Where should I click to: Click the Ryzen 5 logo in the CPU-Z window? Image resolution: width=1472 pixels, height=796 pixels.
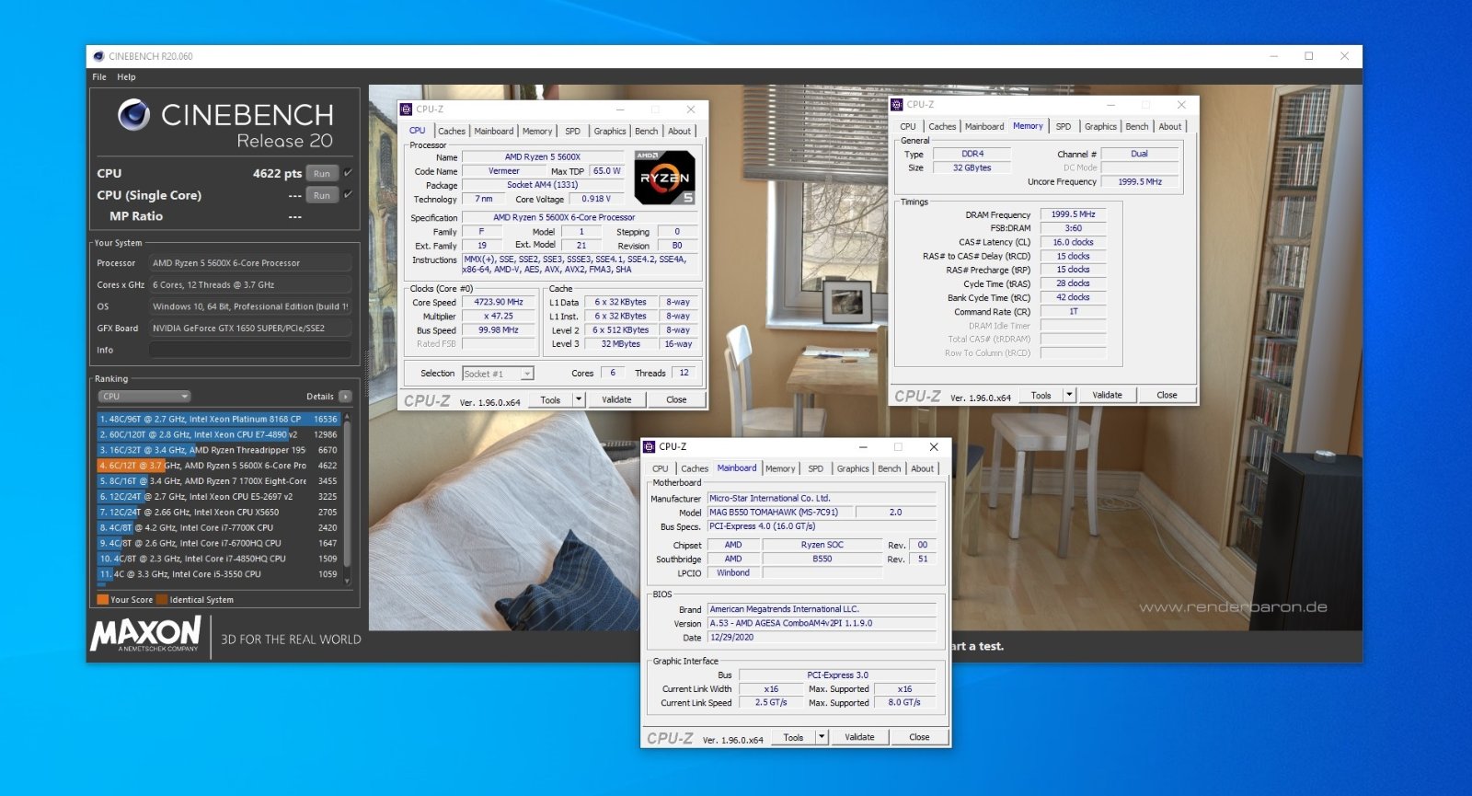pyautogui.click(x=665, y=178)
